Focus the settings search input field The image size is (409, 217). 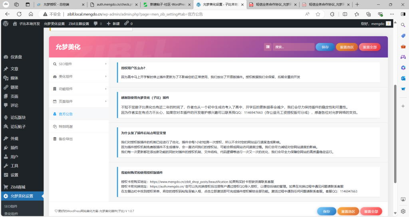(294, 47)
